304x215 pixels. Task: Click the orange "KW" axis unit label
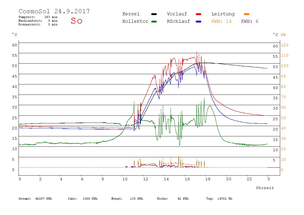[x=283, y=35]
